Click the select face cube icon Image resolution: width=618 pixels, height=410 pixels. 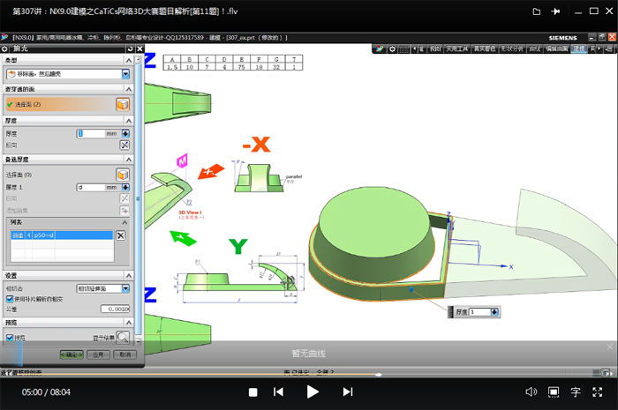click(x=124, y=104)
